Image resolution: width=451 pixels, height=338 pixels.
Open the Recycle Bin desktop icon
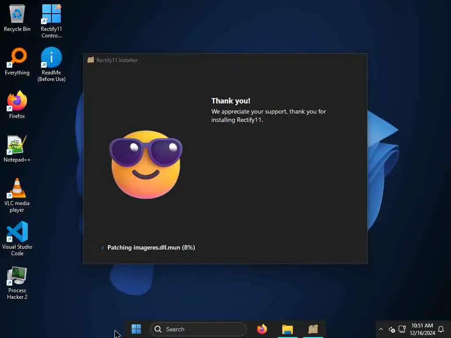[17, 18]
